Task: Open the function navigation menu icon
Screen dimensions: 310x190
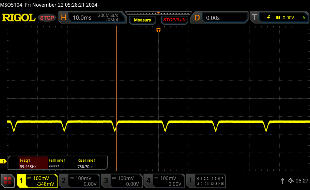Action: tap(8, 181)
